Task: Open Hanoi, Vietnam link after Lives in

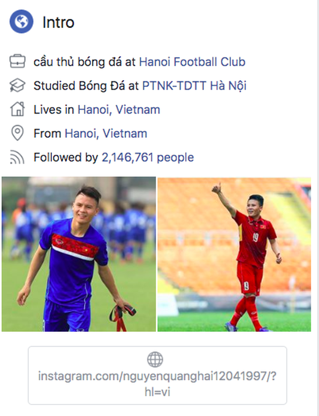Action: [118, 110]
